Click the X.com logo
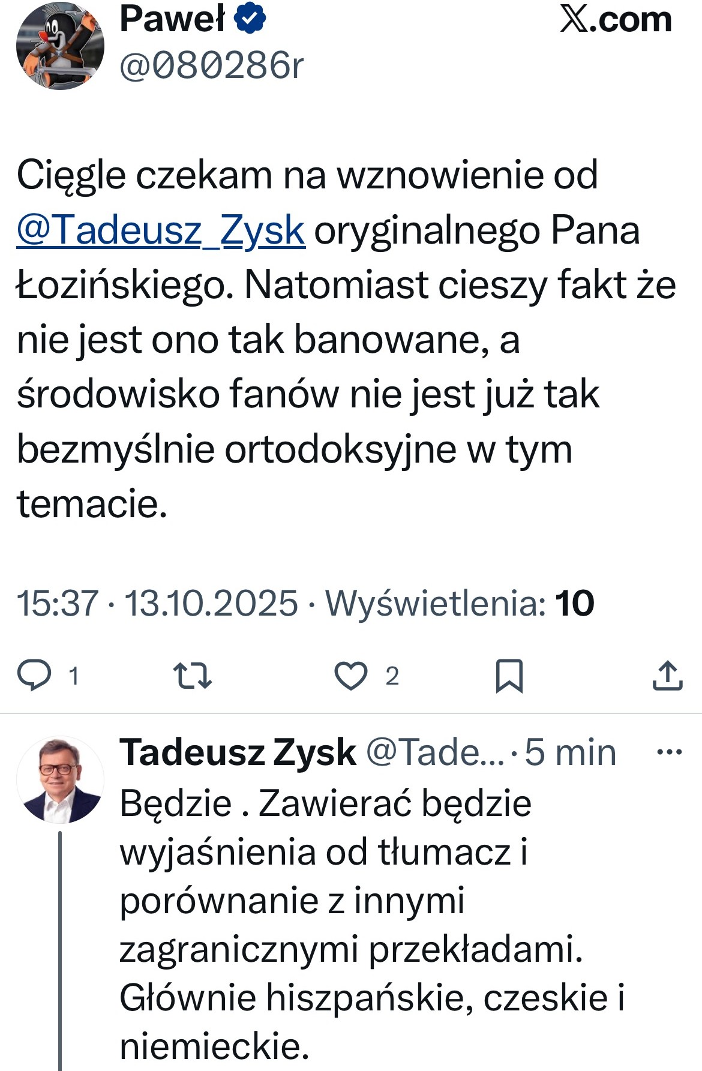 pos(616,20)
